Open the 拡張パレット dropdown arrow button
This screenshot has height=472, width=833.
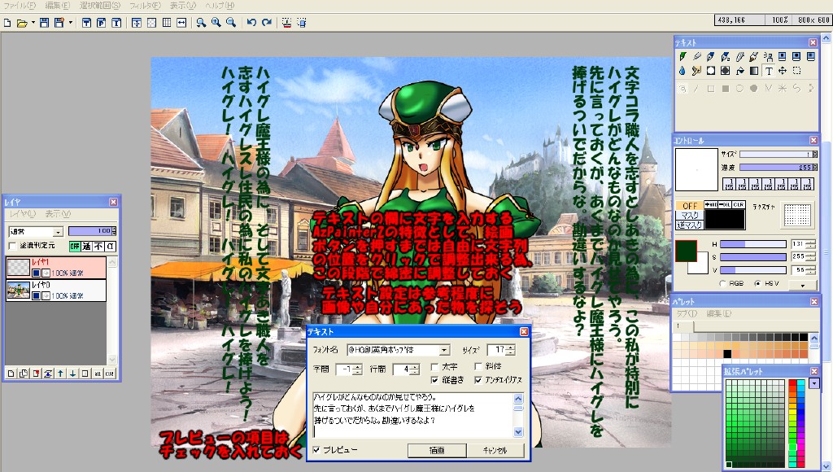(813, 384)
